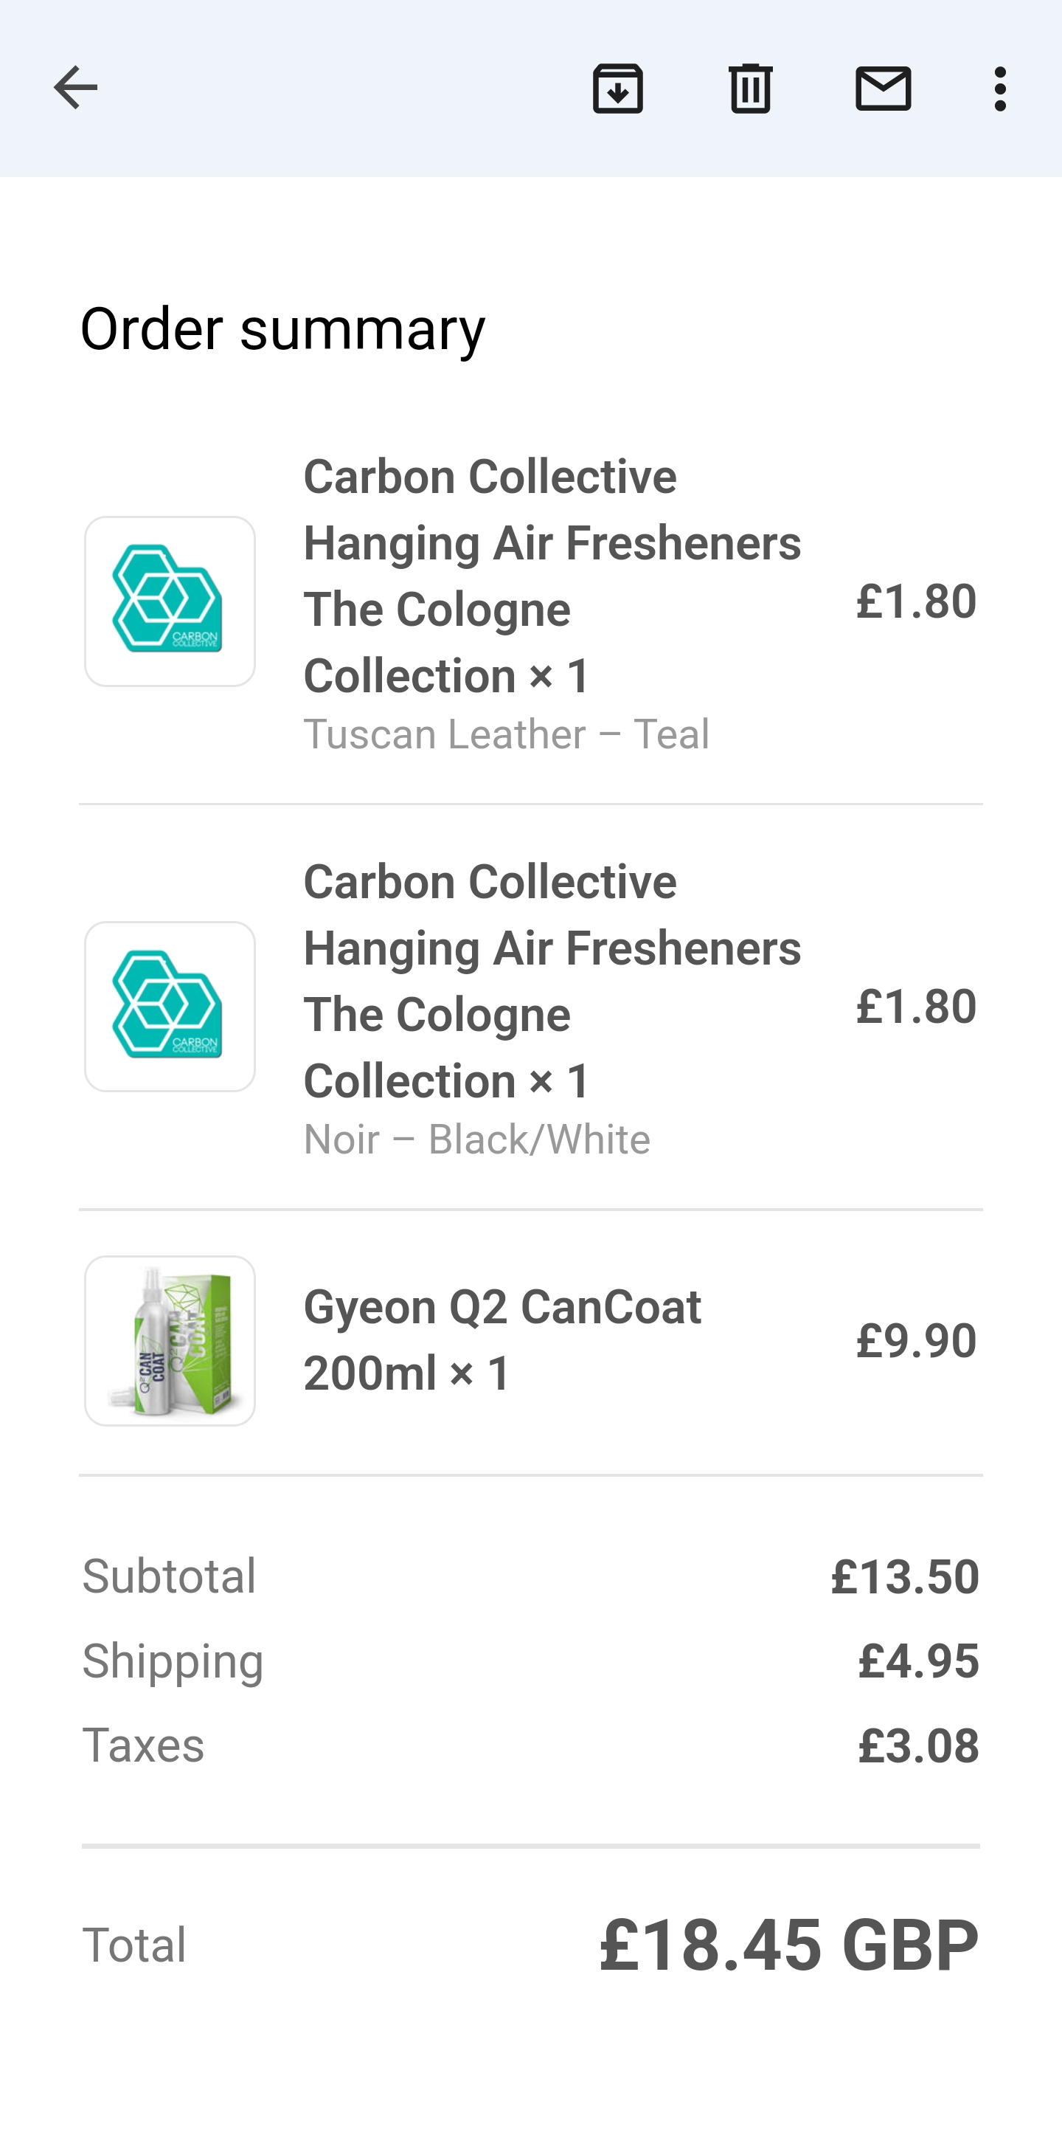Tap the Gyeon Q2 CanCoat product image
Screen dimensions: 1062x2155
tap(170, 1340)
